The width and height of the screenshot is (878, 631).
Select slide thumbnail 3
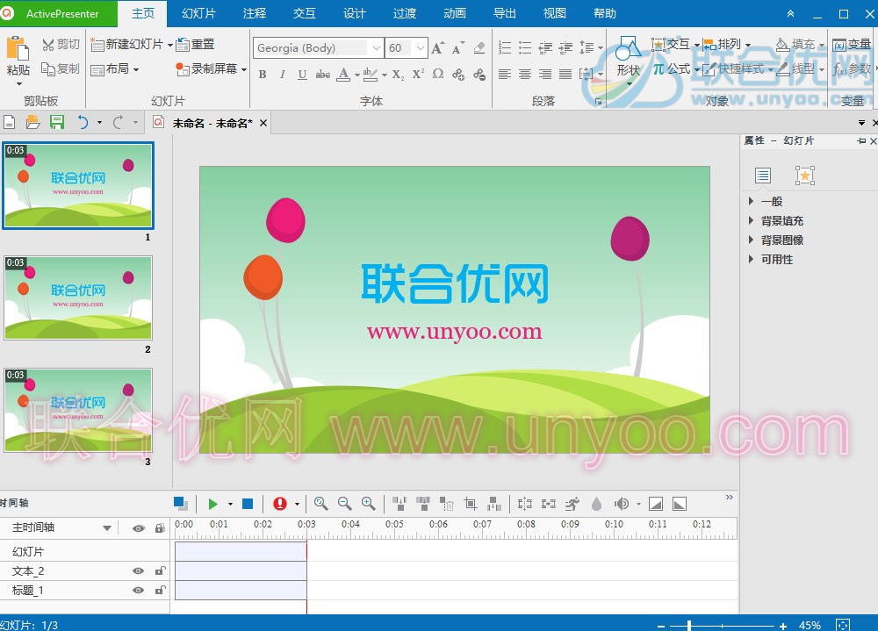pos(78,410)
